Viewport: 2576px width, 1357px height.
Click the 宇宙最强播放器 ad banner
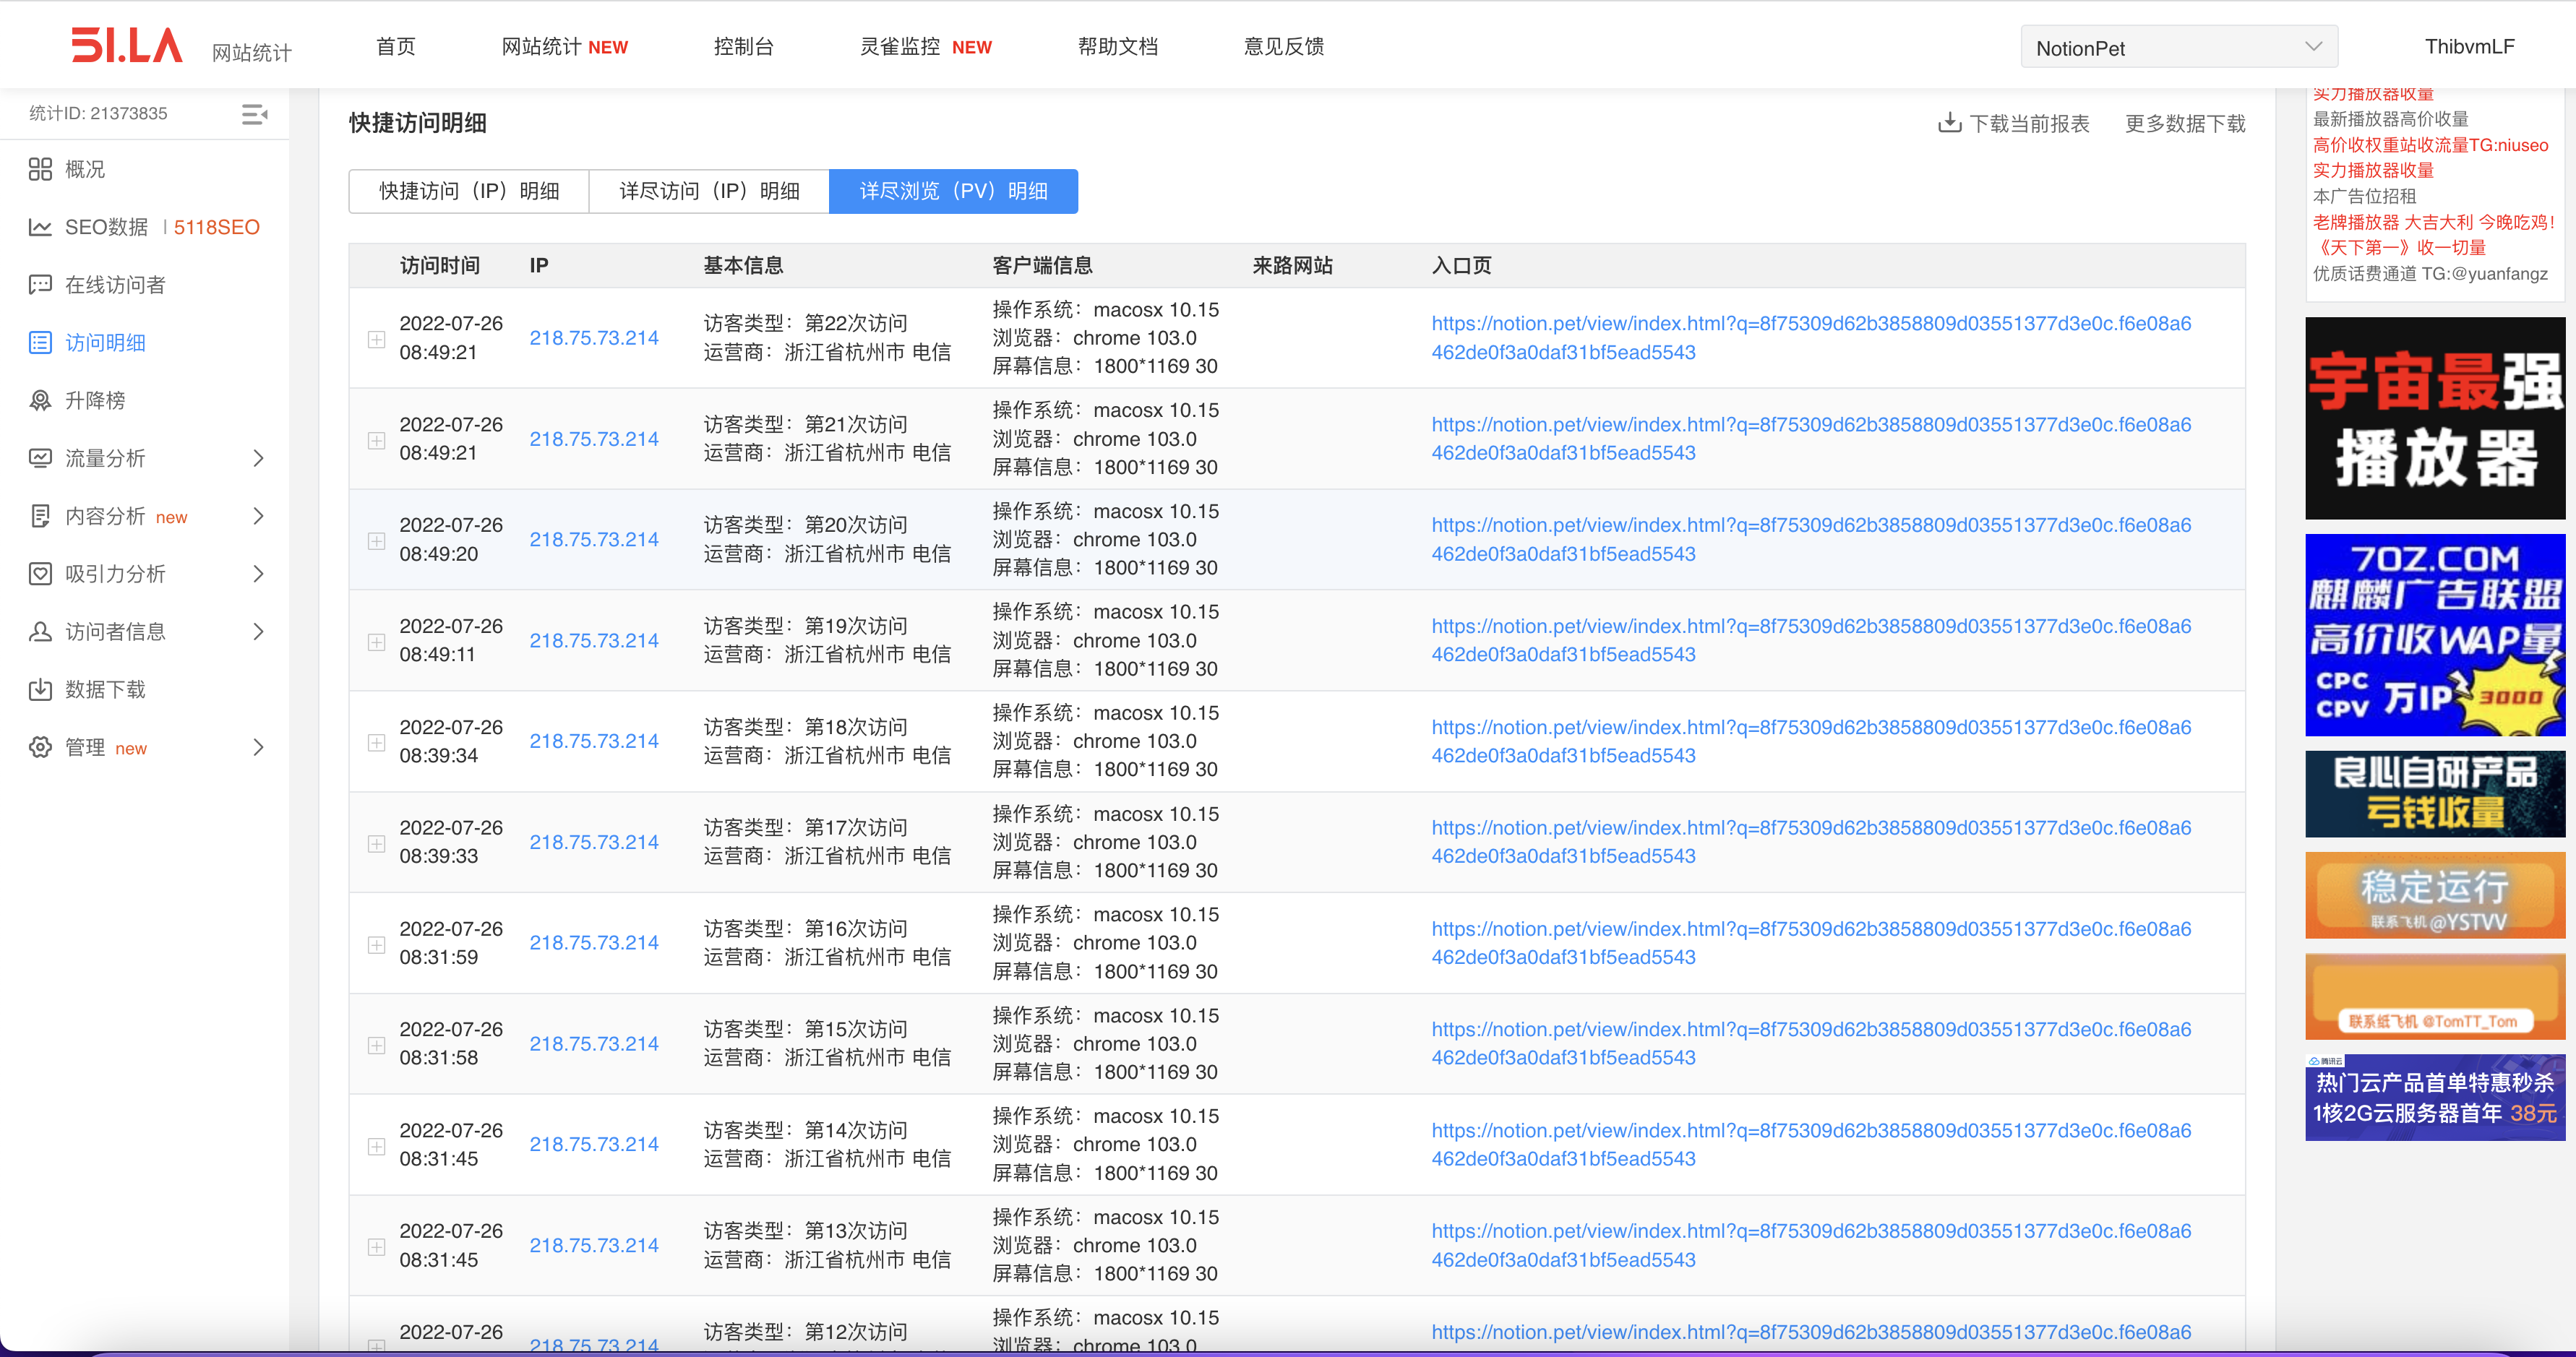click(x=2434, y=418)
